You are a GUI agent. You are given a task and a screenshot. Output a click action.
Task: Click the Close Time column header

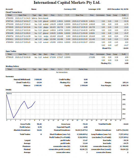[x=79, y=15]
